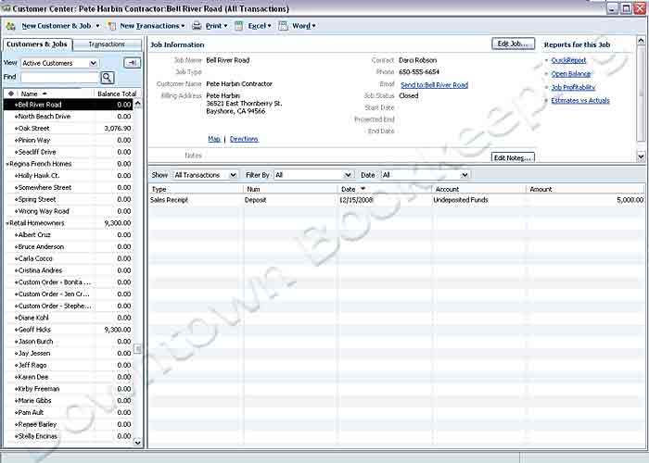Select the Pinion Way job
Screen dimensions: 649x463
(69, 140)
